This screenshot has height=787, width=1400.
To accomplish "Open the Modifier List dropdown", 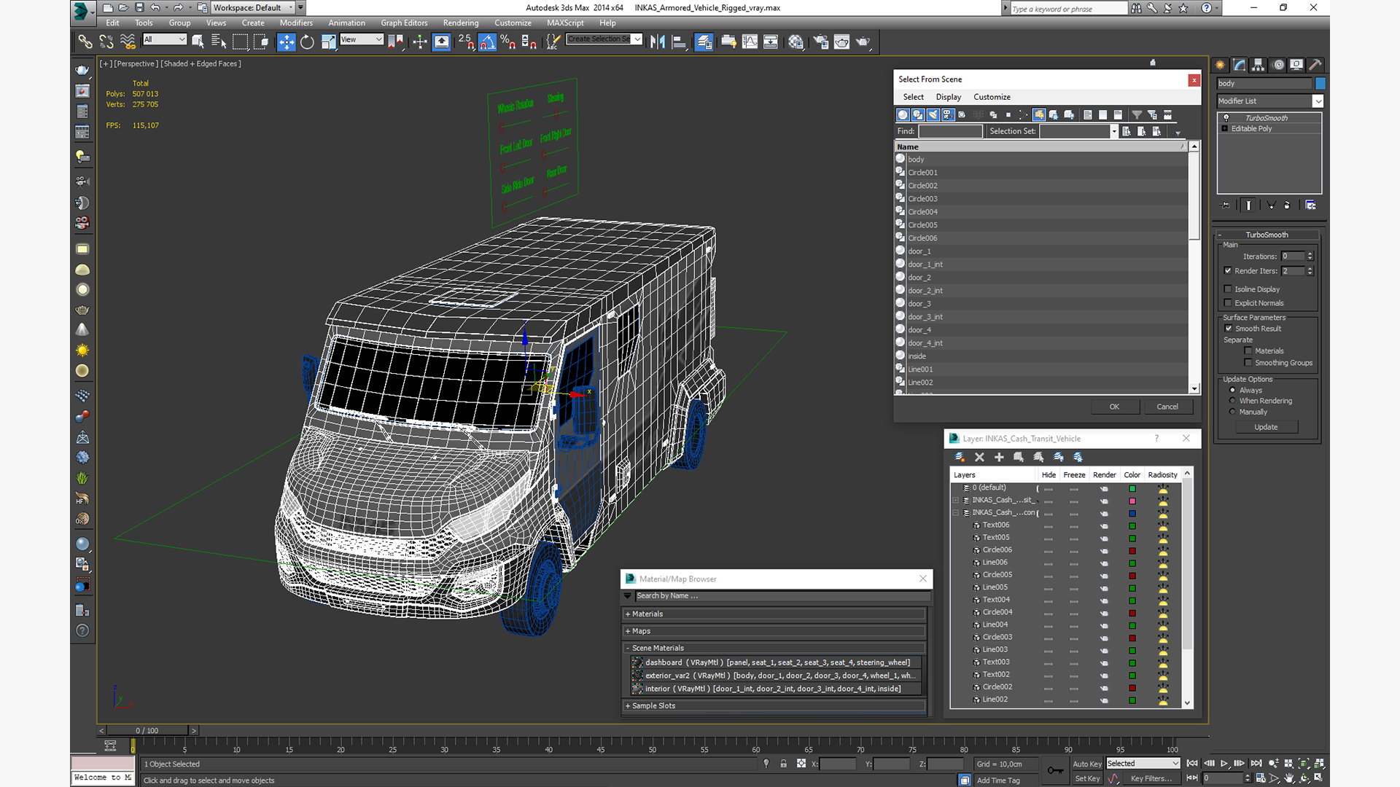I will (1317, 101).
